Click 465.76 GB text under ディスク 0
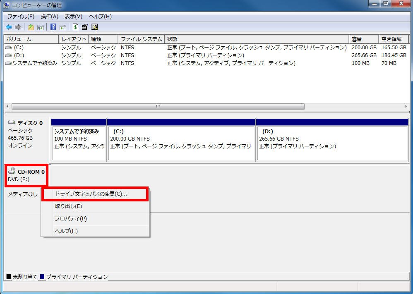This screenshot has height=294, width=413. (x=20, y=138)
